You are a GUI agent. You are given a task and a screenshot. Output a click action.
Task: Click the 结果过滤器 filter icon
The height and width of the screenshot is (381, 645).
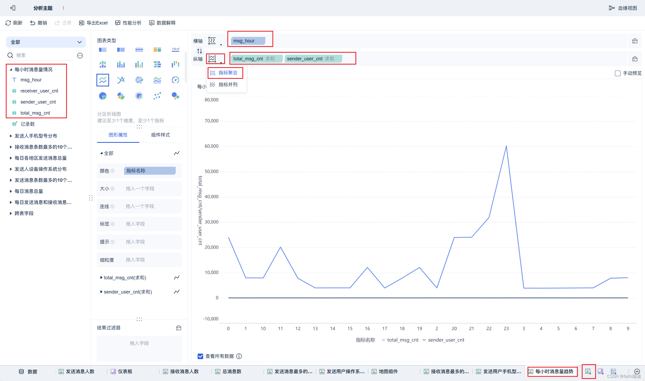pos(179,328)
